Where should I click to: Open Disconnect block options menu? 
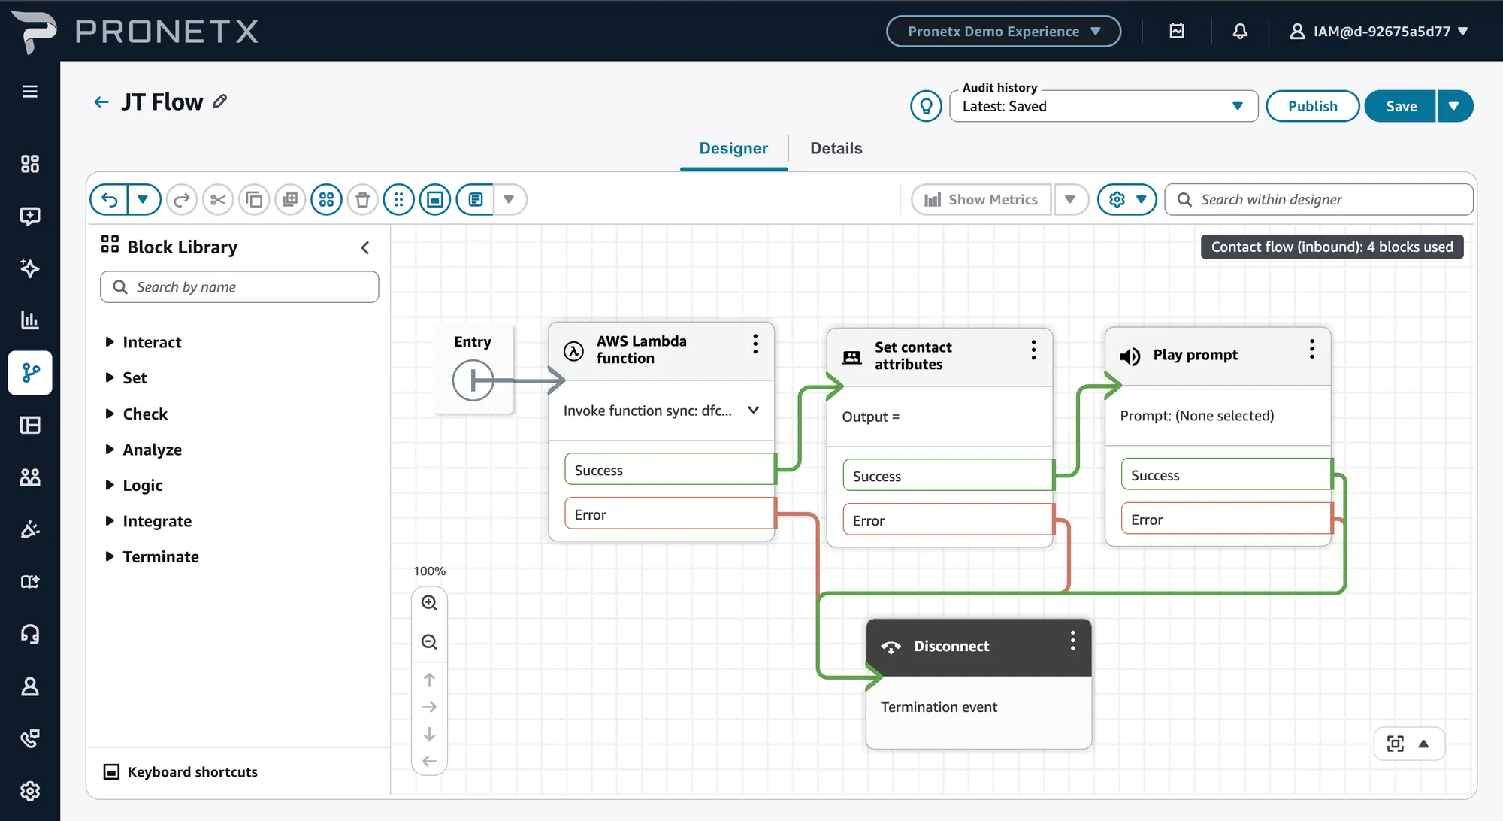[x=1072, y=641]
